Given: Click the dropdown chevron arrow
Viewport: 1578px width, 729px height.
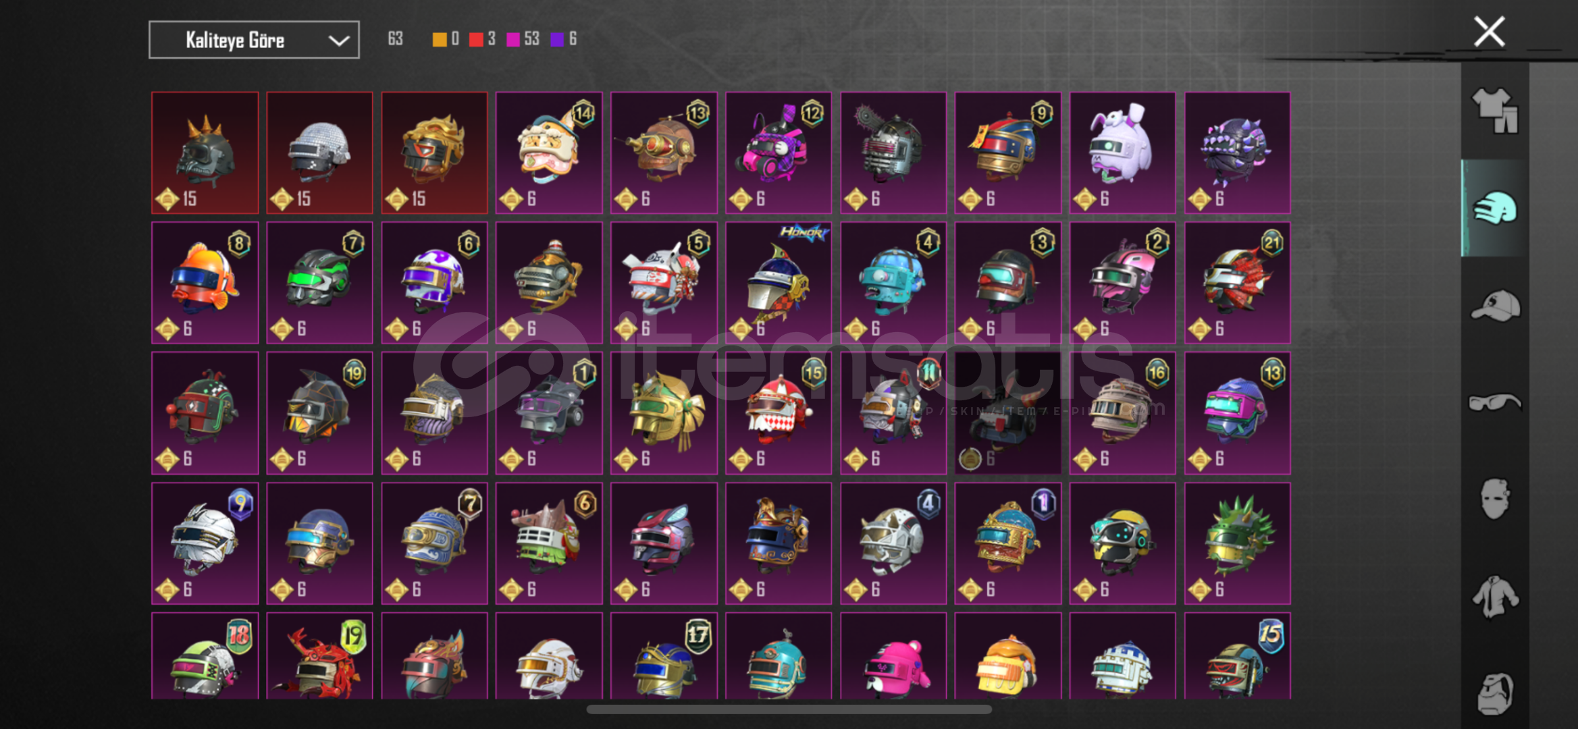Looking at the screenshot, I should 338,40.
